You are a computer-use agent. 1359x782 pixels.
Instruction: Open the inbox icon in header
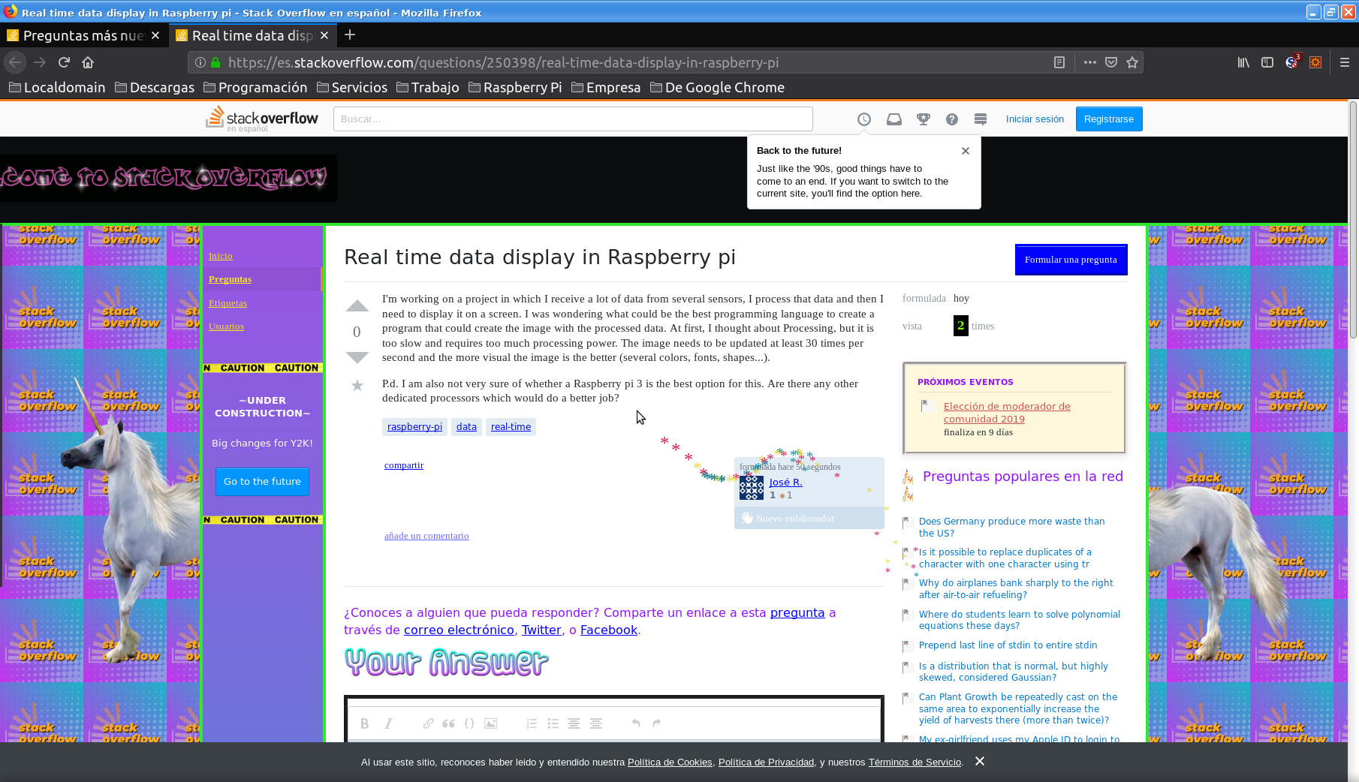pos(893,119)
